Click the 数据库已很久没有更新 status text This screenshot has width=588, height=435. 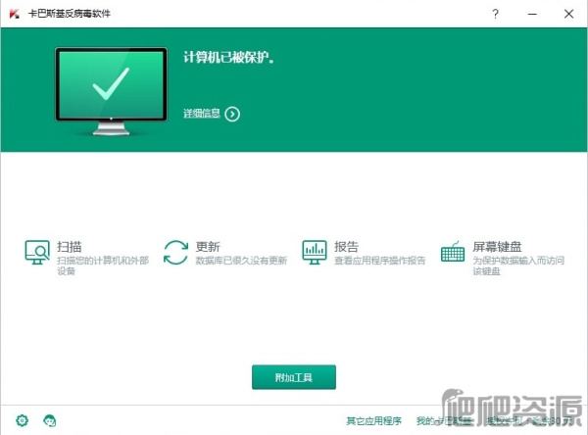pyautogui.click(x=241, y=261)
